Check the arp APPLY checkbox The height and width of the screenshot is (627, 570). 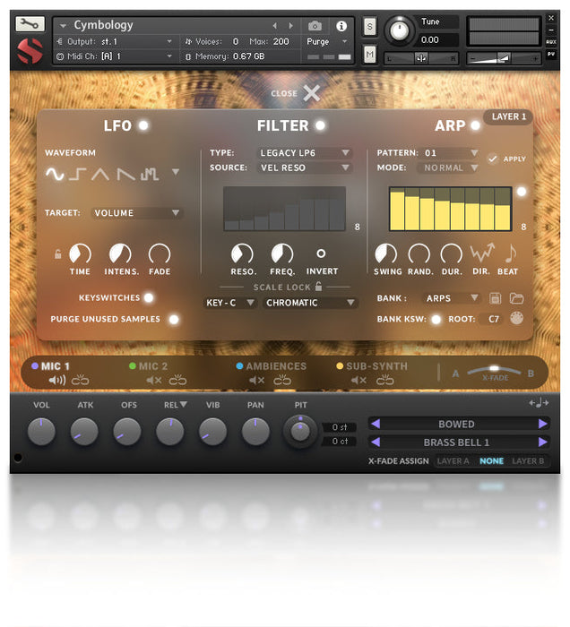492,159
